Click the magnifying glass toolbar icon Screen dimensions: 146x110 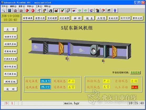[4, 10]
